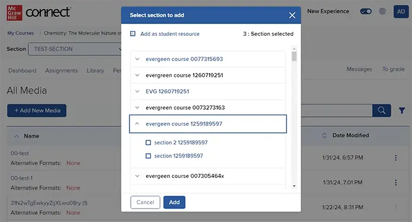Click the 1/31/24, 7:01 PM date
The width and height of the screenshot is (412, 222).
[x=343, y=183]
